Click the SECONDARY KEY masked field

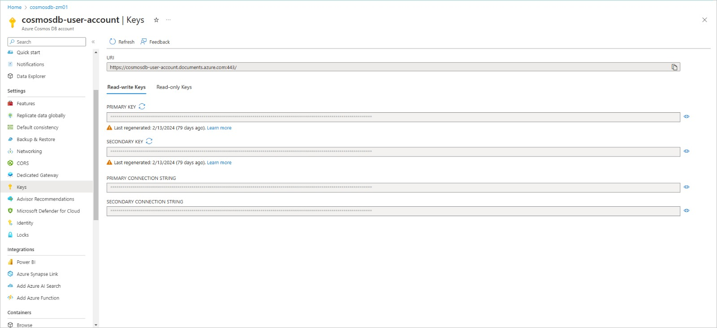pyautogui.click(x=393, y=152)
